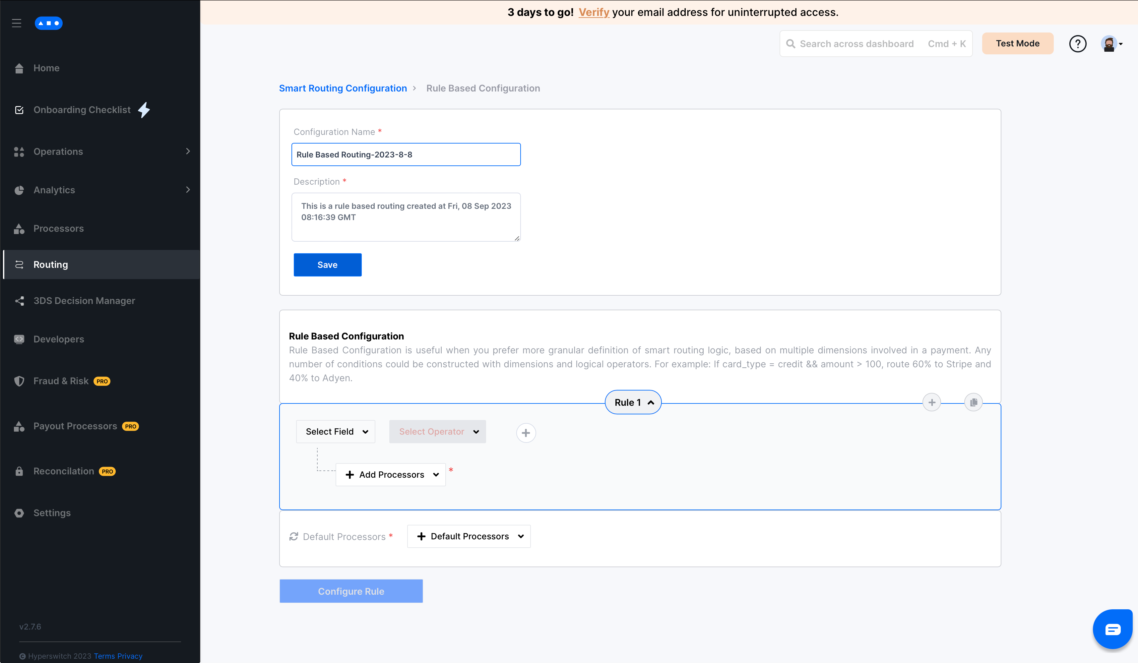Open the Select Field dropdown
This screenshot has height=663, width=1138.
[x=336, y=432]
